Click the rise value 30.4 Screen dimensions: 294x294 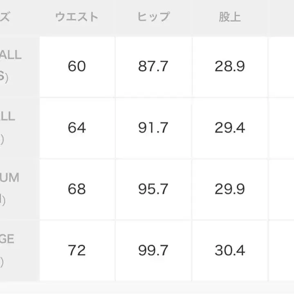coord(230,250)
